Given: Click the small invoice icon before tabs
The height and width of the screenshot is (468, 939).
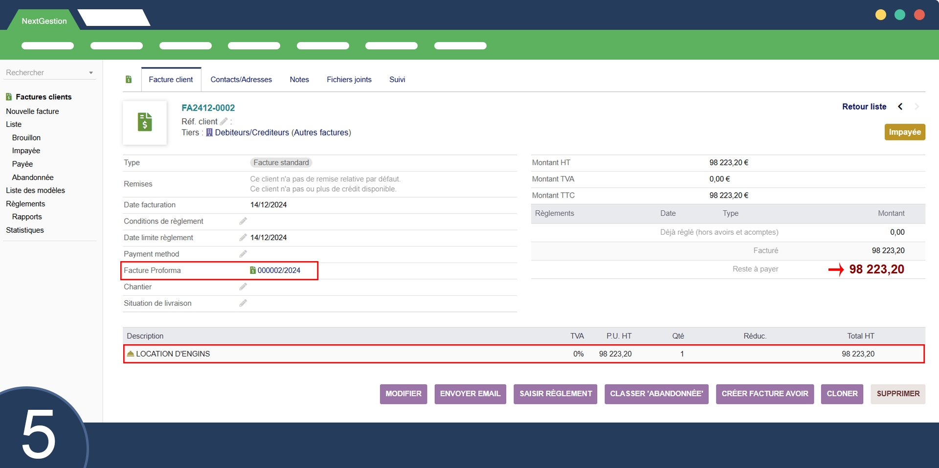Looking at the screenshot, I should [129, 79].
